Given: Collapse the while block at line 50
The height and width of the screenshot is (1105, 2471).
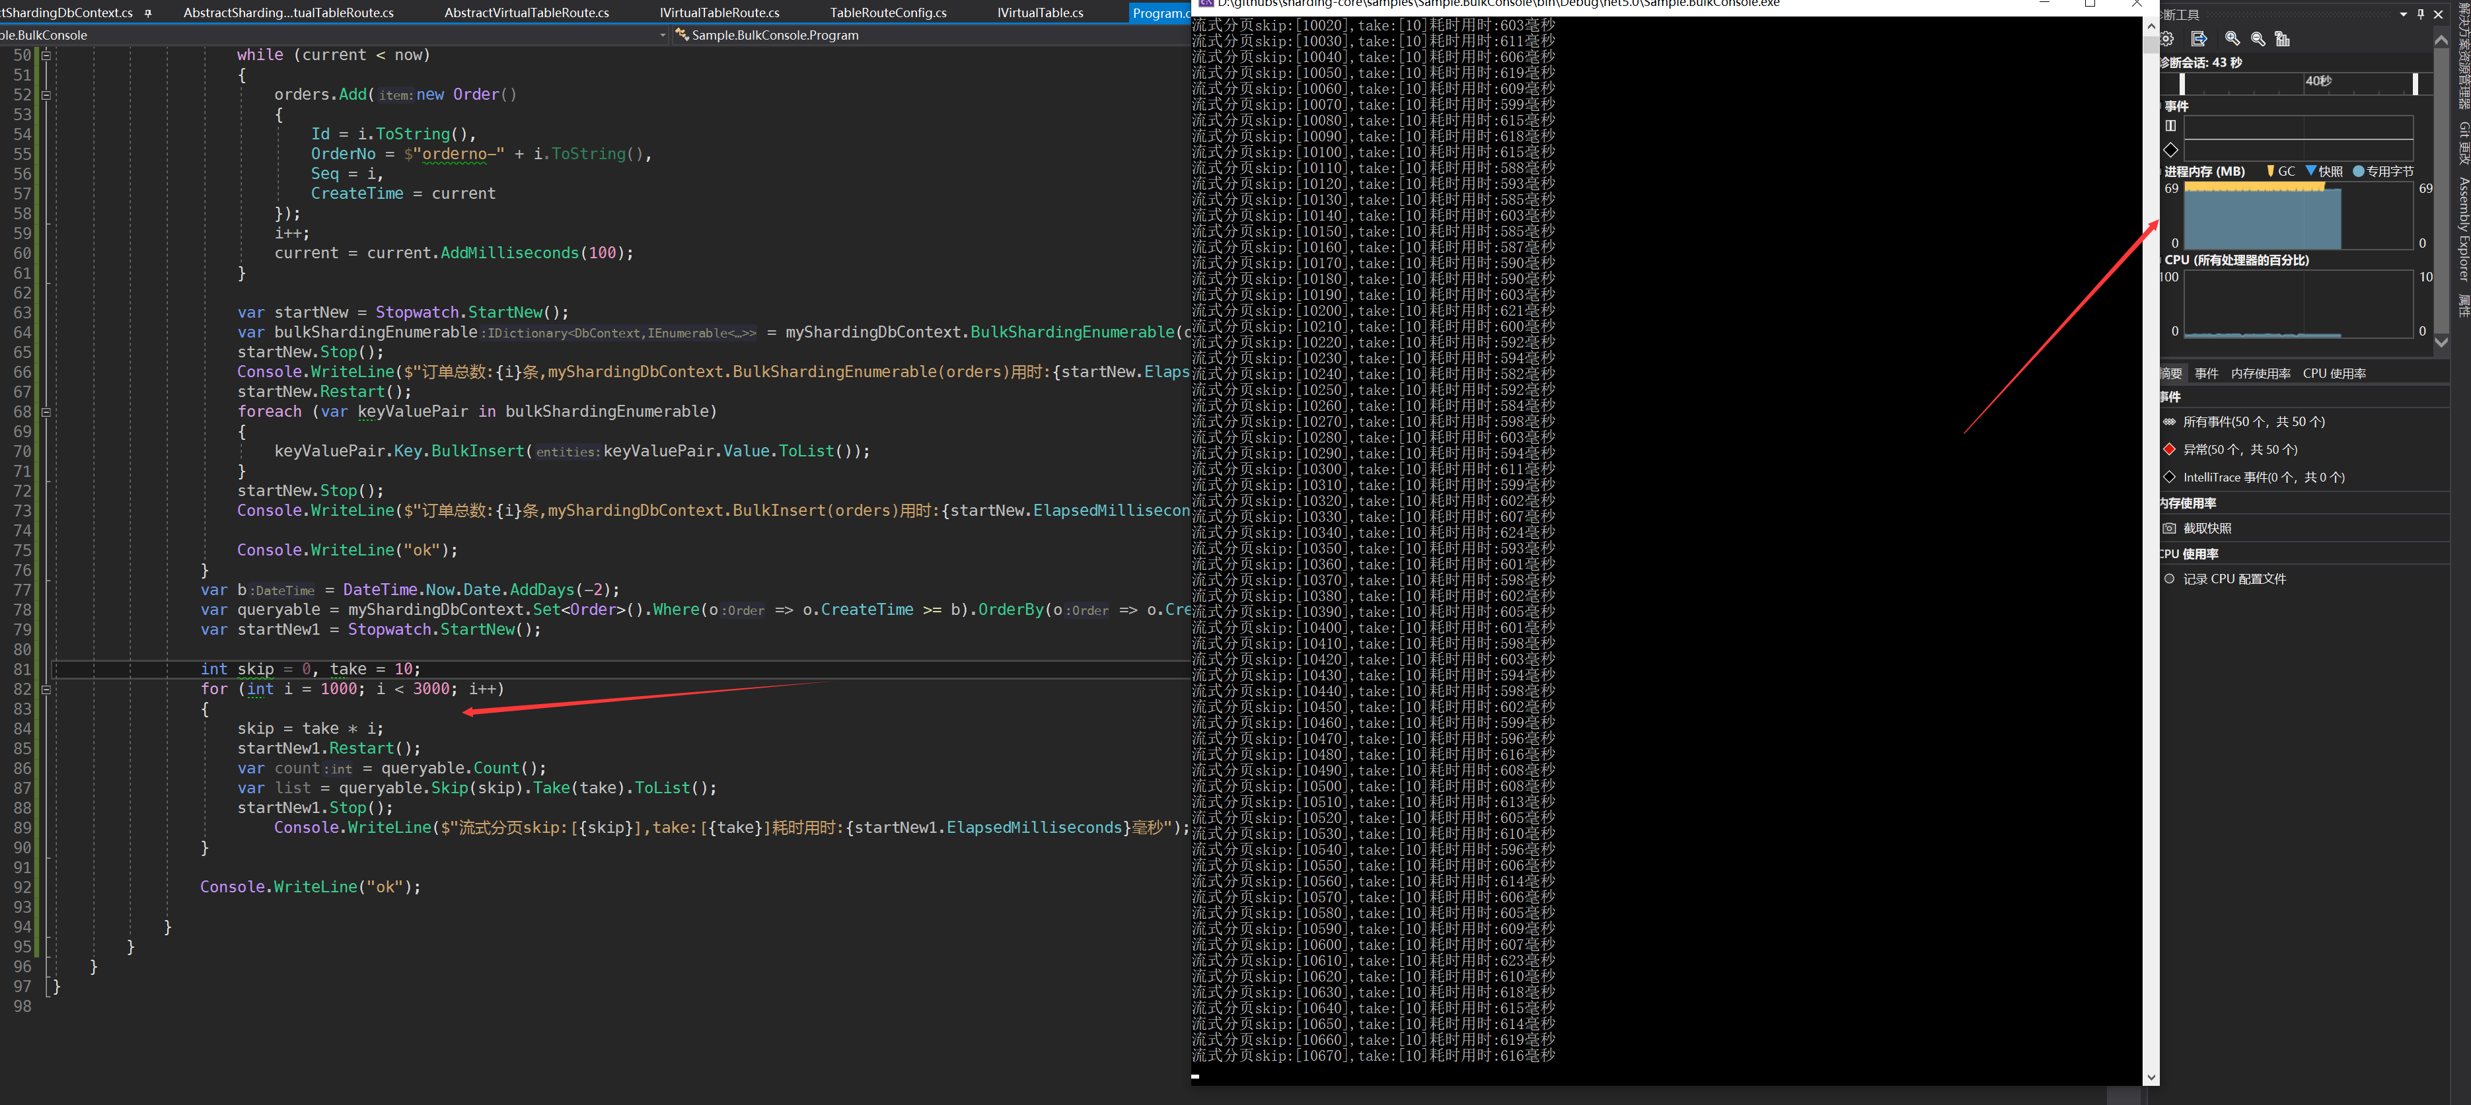Looking at the screenshot, I should (45, 55).
